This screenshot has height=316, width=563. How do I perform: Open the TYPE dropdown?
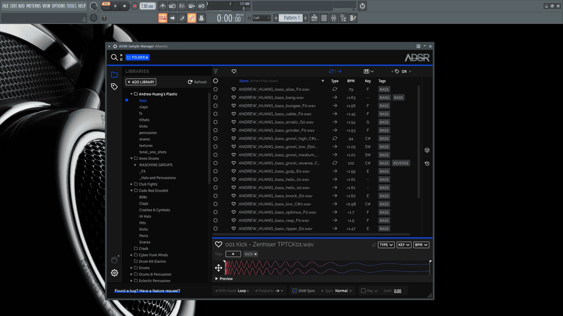(x=386, y=245)
